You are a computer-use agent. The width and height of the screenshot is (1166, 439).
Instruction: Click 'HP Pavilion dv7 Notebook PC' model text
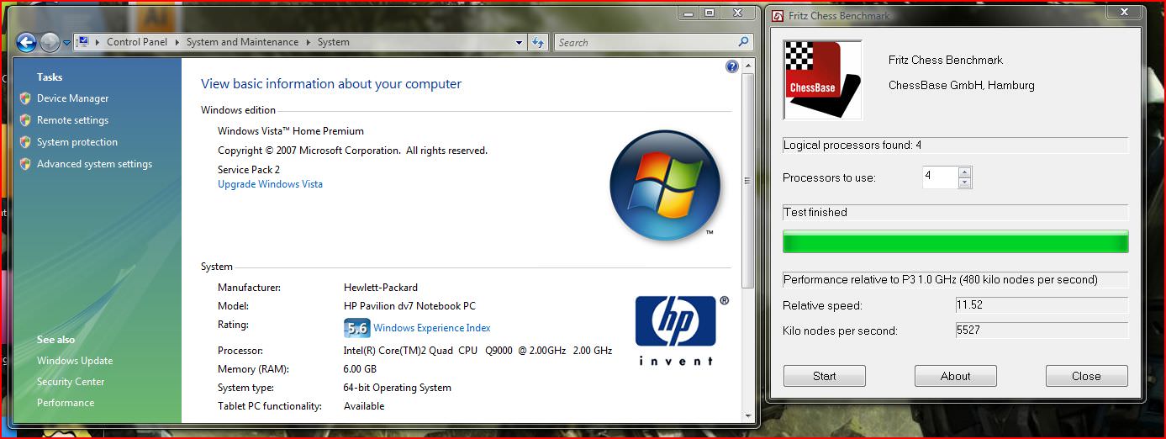(409, 306)
